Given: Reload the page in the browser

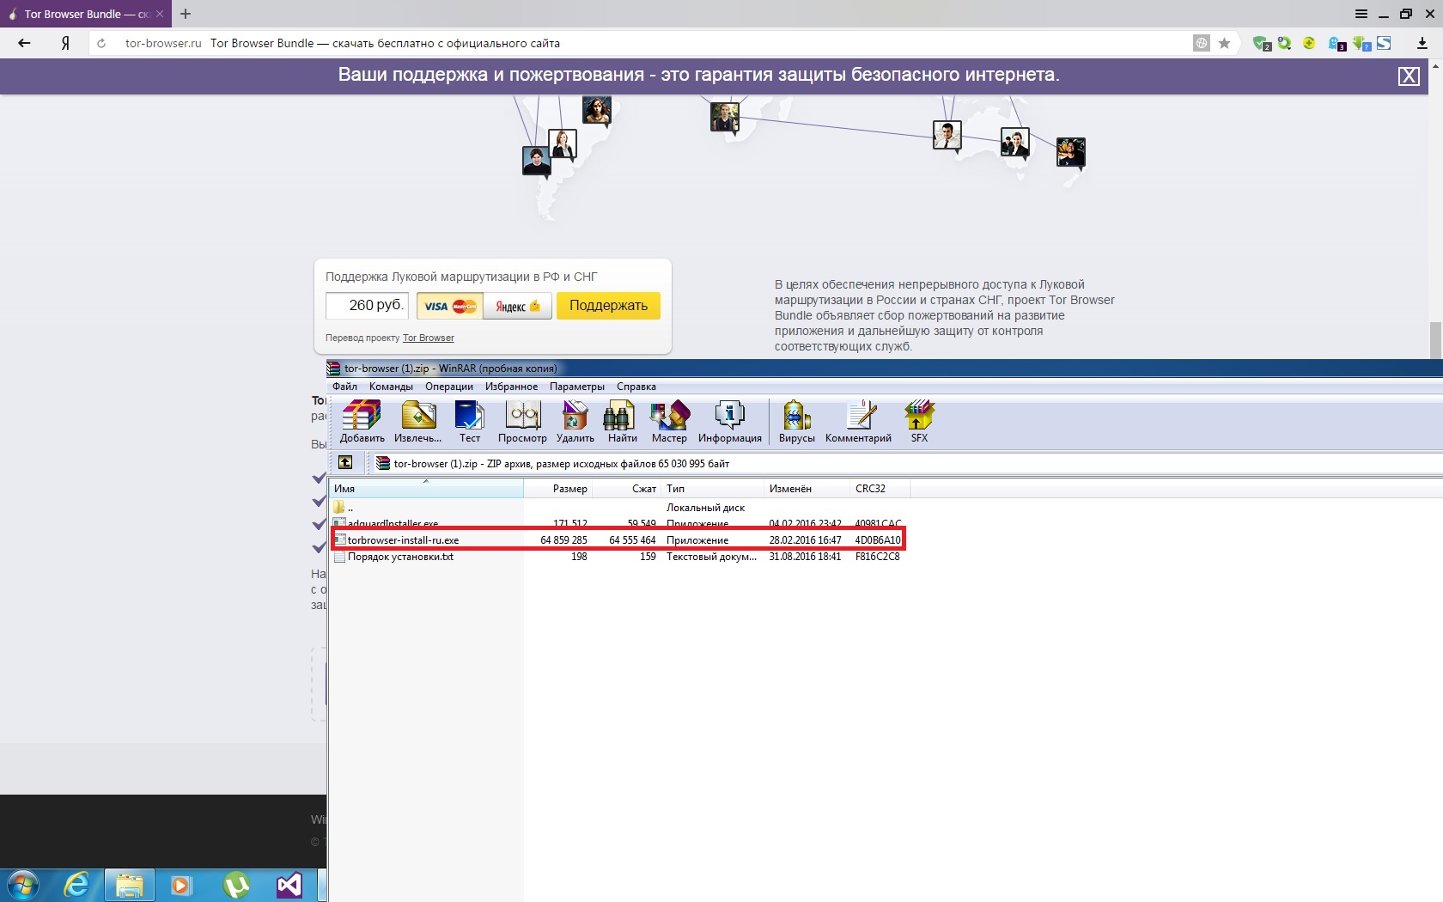Looking at the screenshot, I should pos(101,43).
